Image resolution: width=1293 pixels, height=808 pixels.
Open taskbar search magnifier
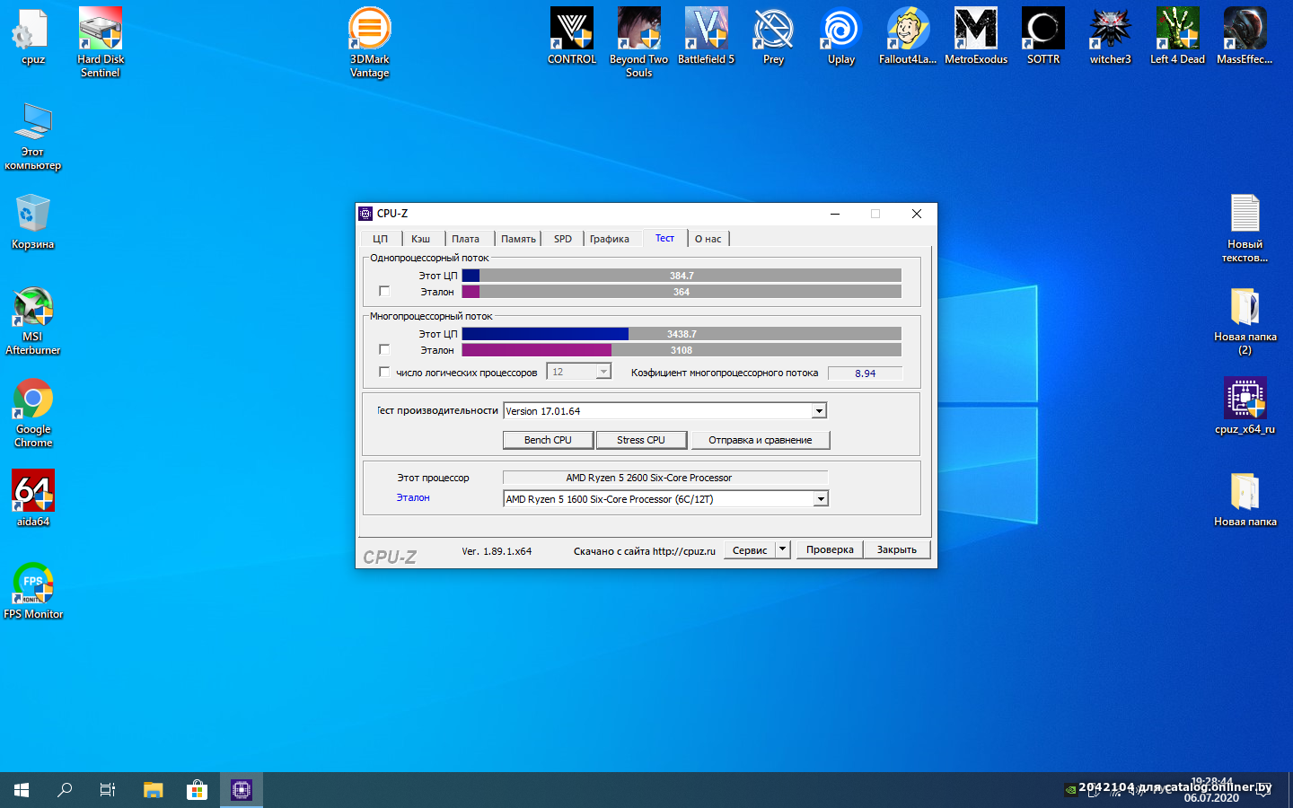(x=65, y=790)
